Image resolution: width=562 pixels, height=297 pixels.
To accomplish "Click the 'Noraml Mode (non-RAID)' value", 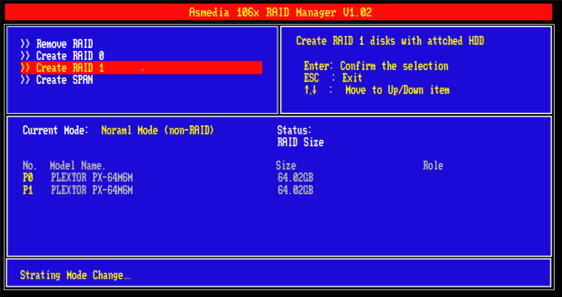I will pyautogui.click(x=158, y=130).
